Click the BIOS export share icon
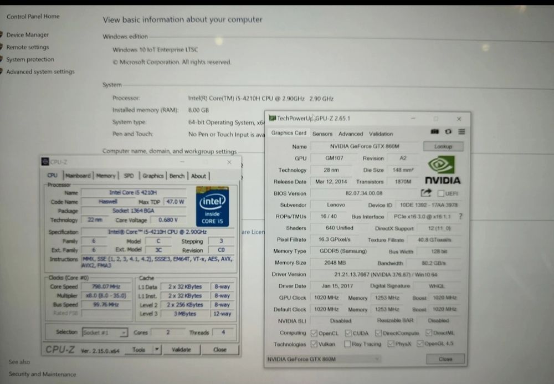 [x=426, y=193]
